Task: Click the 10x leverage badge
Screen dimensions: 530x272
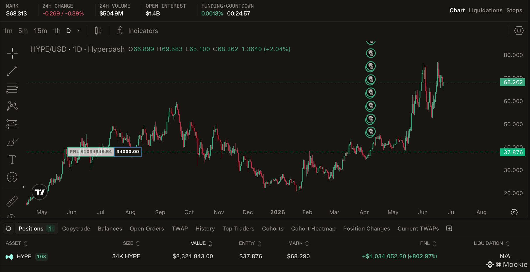Action: tap(41, 257)
